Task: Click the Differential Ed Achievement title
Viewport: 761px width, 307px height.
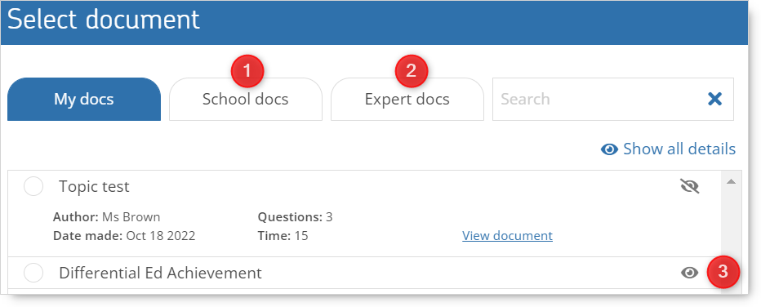Action: tap(160, 273)
